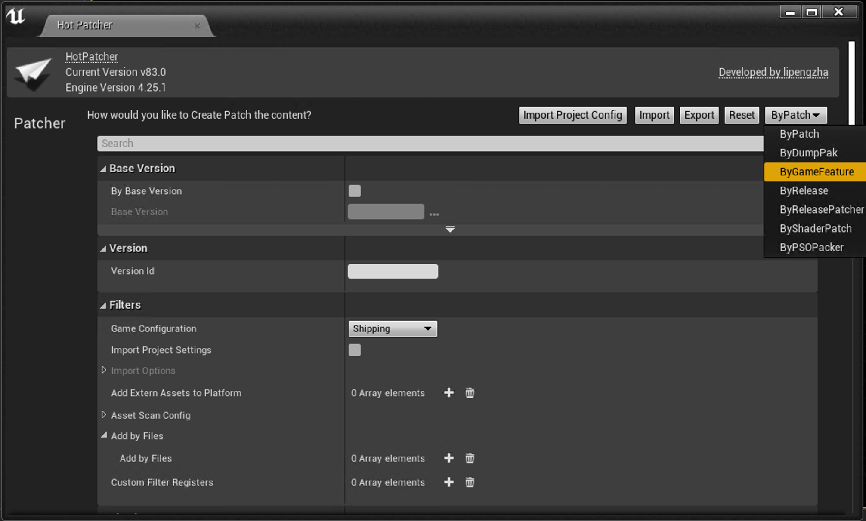Click the Base Version browse ellipsis button
This screenshot has width=866, height=521.
[434, 214]
